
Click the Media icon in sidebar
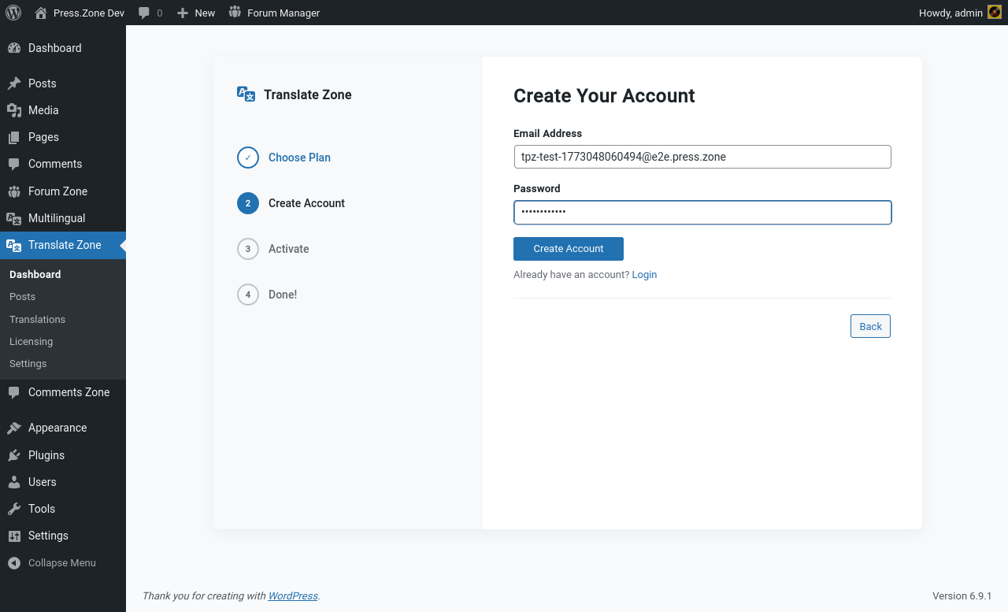[x=14, y=110]
